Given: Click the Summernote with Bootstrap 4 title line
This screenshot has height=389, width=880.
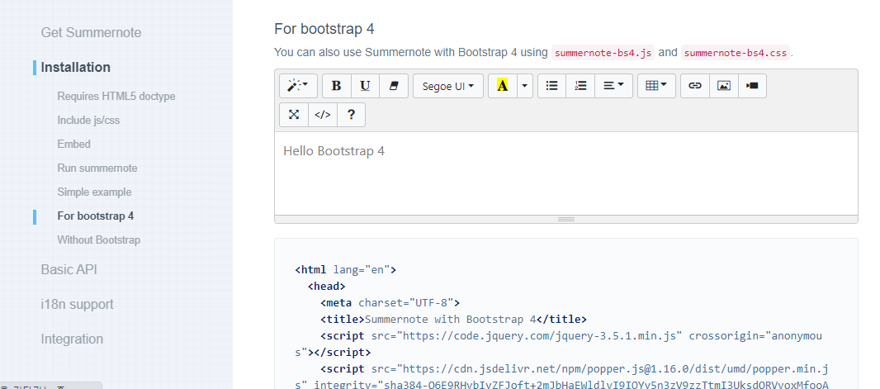Looking at the screenshot, I should click(453, 320).
